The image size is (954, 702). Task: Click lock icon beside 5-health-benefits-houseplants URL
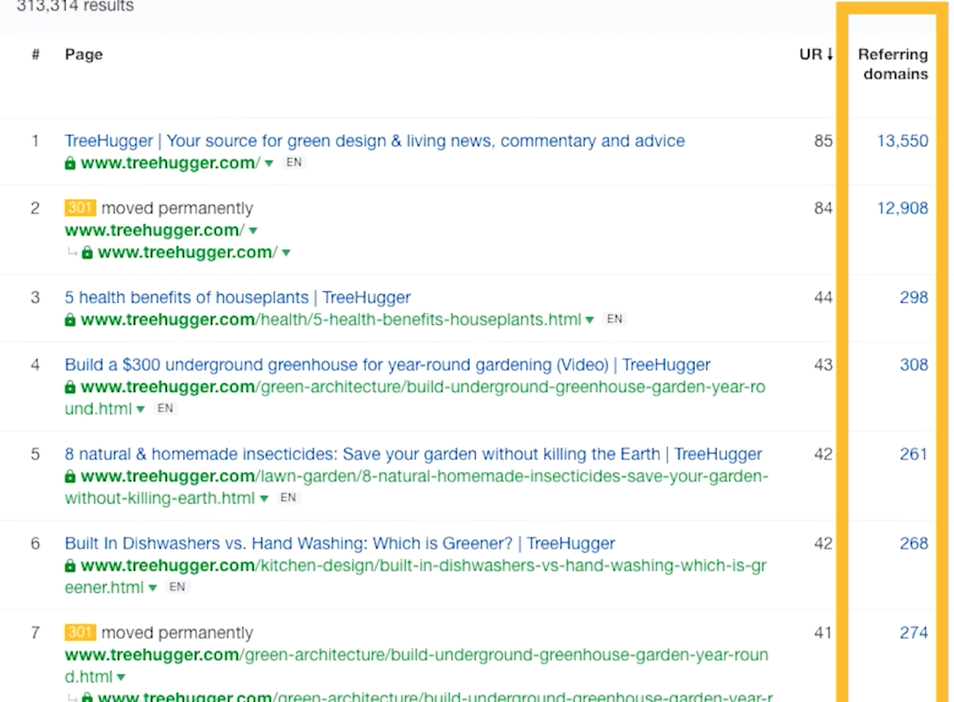70,320
